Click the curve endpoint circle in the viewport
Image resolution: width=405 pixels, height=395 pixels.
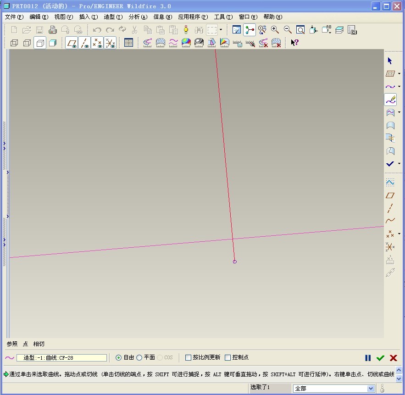pyautogui.click(x=234, y=261)
